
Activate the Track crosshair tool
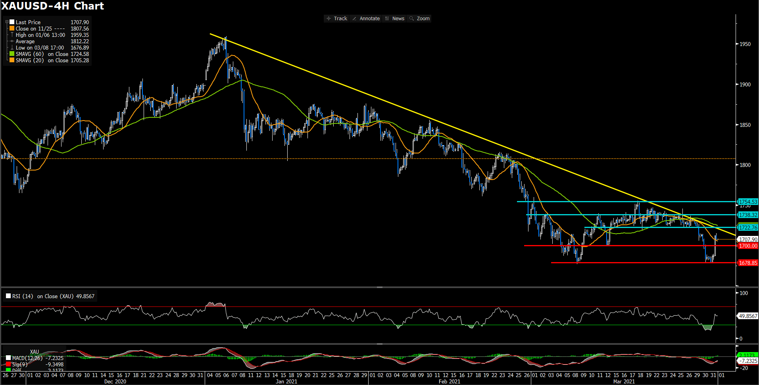pyautogui.click(x=336, y=19)
